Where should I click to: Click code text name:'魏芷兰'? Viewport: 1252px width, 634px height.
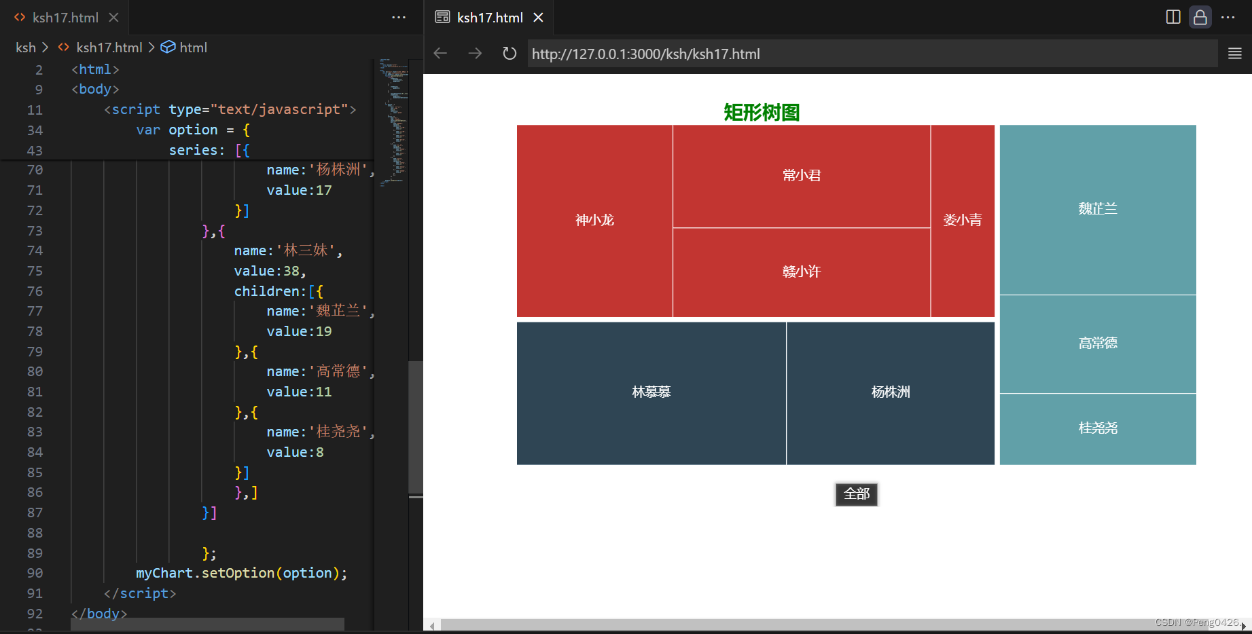point(321,311)
